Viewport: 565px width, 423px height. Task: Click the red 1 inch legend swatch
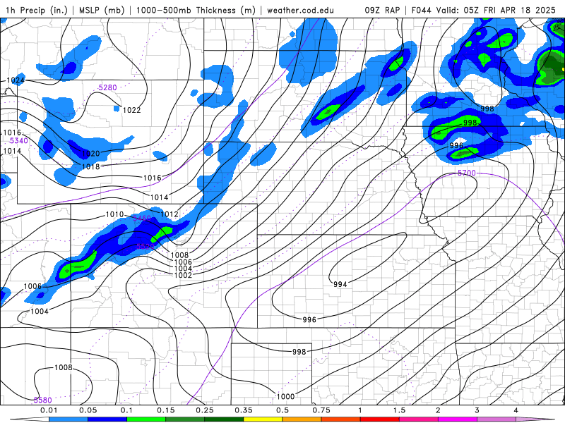pyautogui.click(x=380, y=419)
